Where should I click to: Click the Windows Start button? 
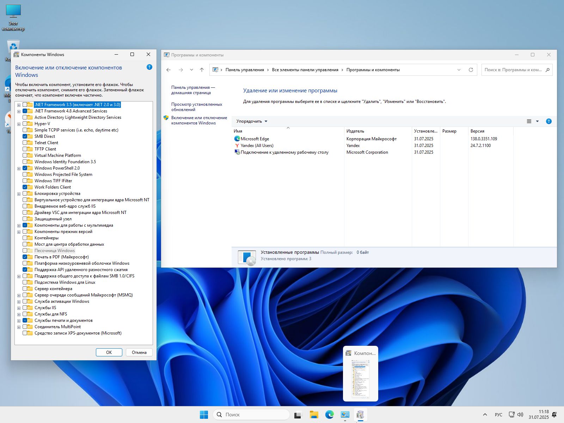click(x=204, y=415)
